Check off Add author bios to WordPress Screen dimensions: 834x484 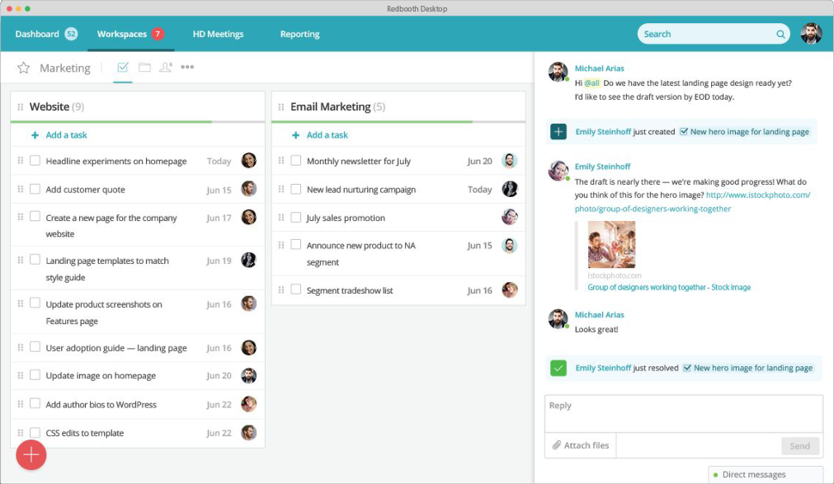pyautogui.click(x=35, y=403)
